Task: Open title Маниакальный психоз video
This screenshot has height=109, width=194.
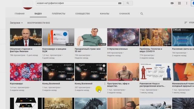Action: (x=183, y=85)
